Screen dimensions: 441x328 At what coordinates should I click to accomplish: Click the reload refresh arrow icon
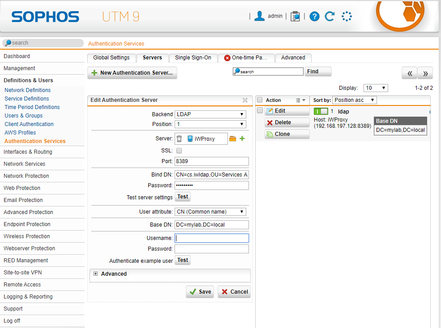330,17
